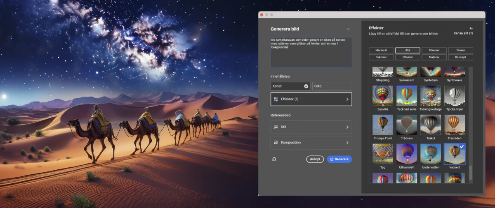
Task: Select the Konst content type
Action: 290,86
